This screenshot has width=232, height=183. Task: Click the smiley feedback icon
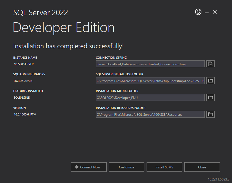198,12
